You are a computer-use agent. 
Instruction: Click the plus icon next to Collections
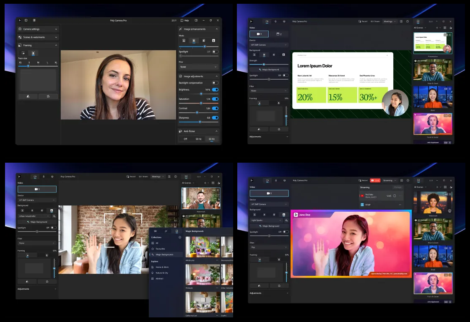coord(180,237)
